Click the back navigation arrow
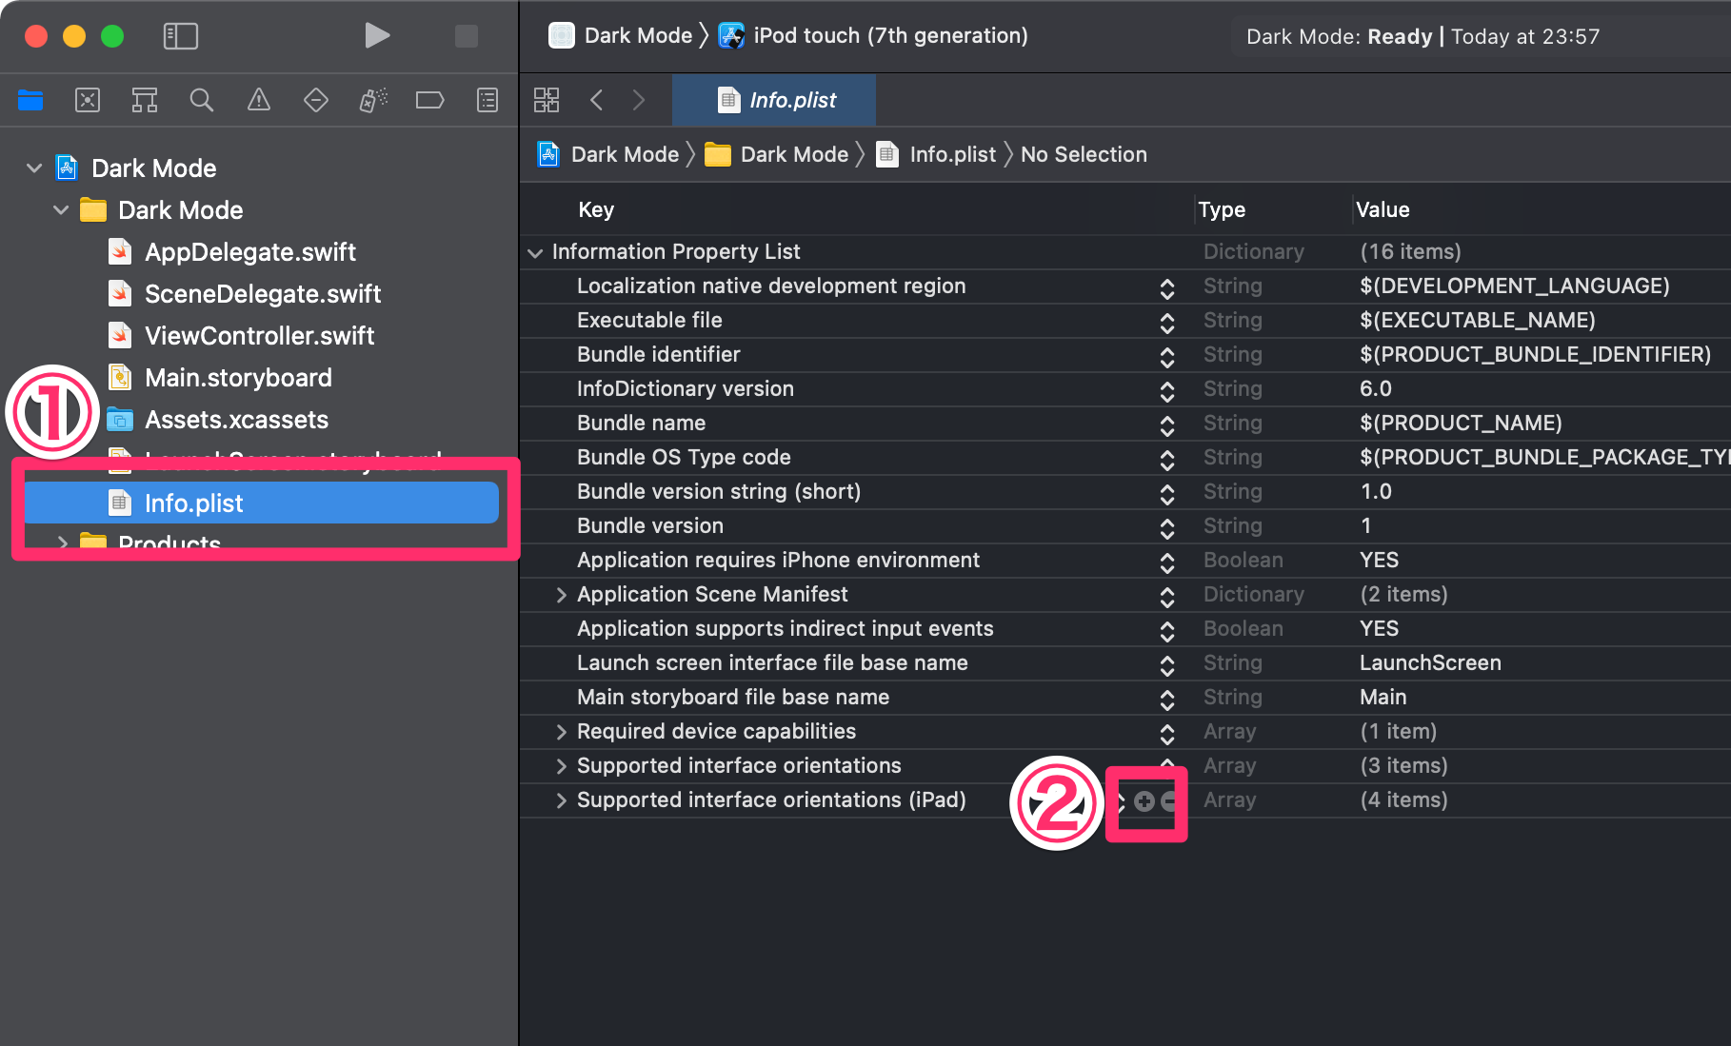 (596, 100)
